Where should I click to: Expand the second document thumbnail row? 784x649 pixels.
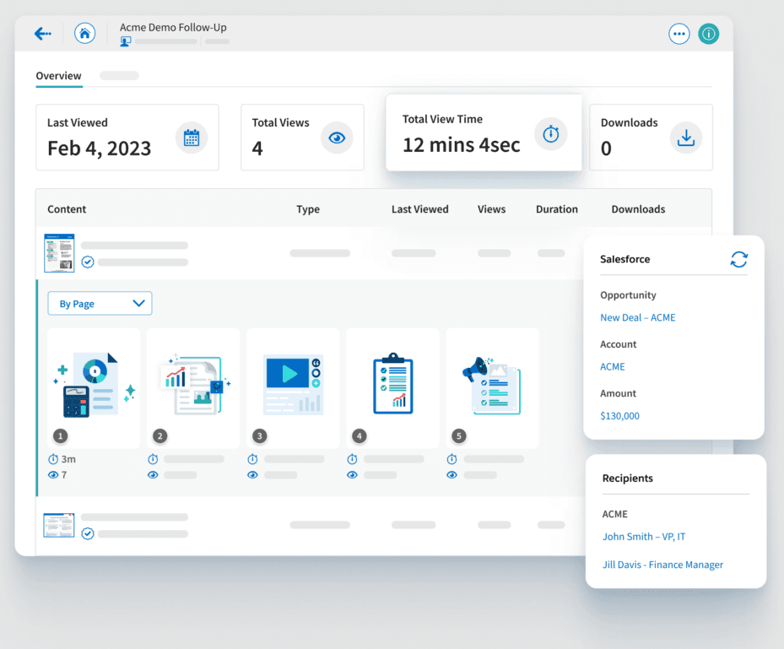tap(59, 525)
